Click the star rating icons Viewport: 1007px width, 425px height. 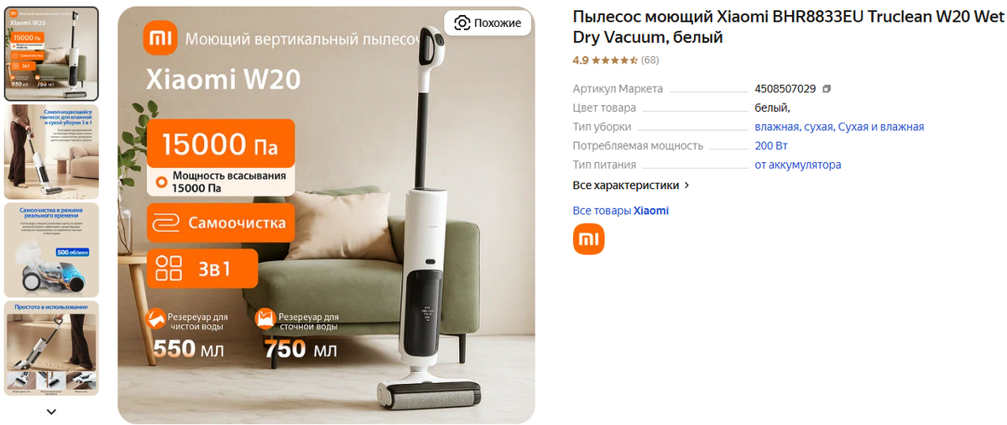pos(614,60)
